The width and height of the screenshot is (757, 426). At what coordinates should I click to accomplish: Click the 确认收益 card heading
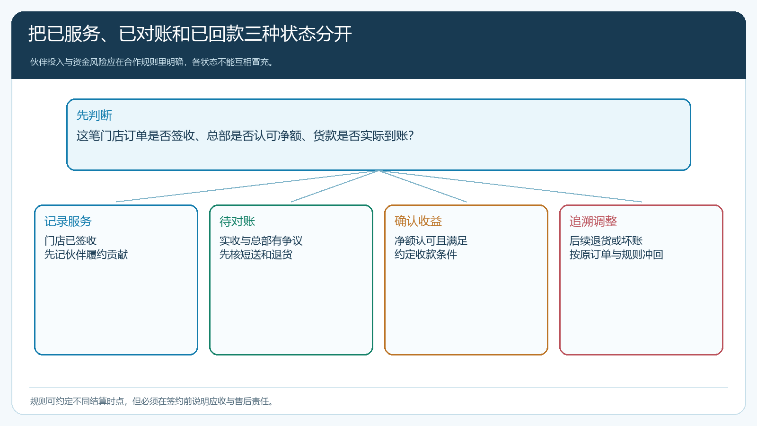418,221
